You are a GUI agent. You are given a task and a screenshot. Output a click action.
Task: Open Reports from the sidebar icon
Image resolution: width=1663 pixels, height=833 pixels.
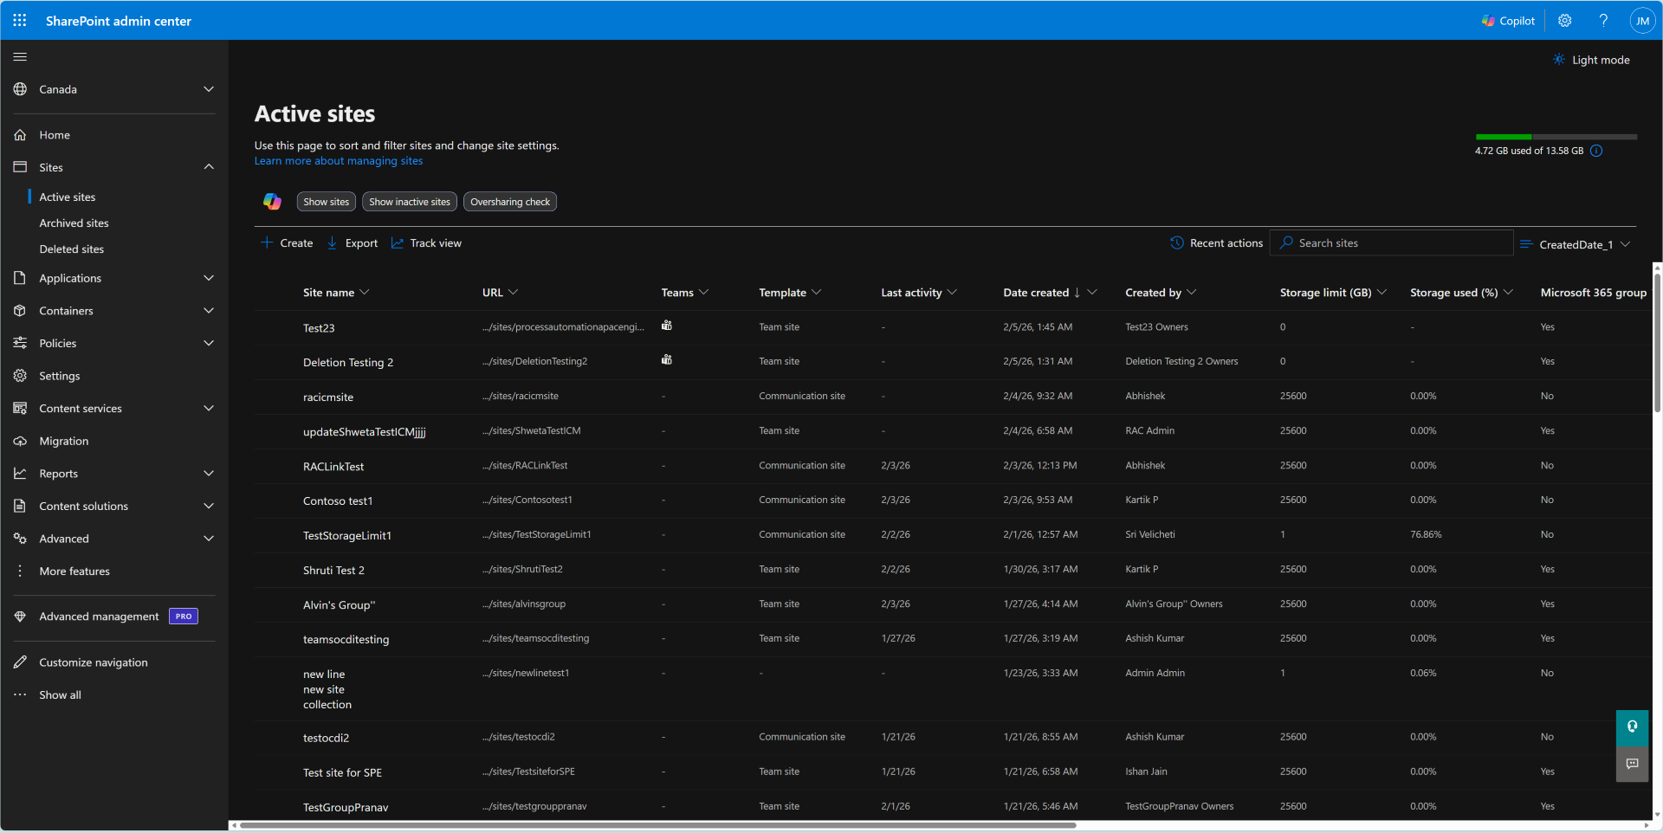tap(20, 473)
